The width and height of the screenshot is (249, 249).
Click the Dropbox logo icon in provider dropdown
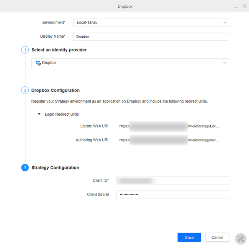click(x=38, y=63)
